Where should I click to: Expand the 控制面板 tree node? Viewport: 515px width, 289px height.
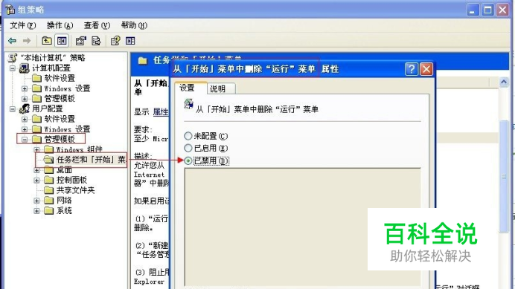36,180
